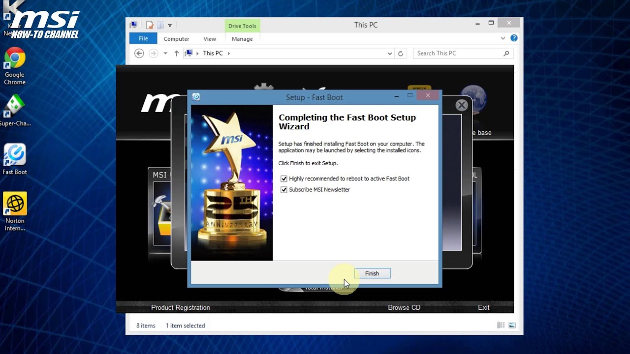
Task: Click globe icon in MSI installer
Action: (473, 98)
